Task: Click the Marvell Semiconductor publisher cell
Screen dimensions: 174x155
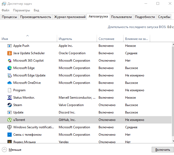Action: [x=77, y=98]
